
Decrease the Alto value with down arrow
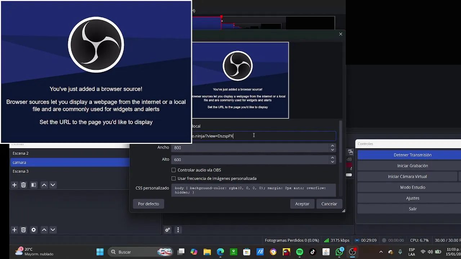pos(332,162)
